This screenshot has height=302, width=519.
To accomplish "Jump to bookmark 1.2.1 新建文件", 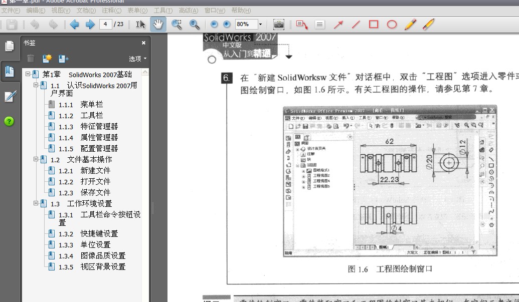I will (x=84, y=171).
